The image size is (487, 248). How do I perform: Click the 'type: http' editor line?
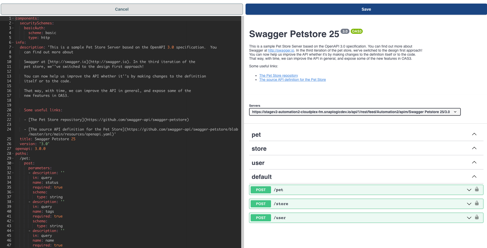pos(39,38)
